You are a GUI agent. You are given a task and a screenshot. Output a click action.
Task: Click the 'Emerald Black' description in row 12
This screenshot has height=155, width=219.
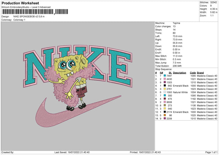pos(181,112)
